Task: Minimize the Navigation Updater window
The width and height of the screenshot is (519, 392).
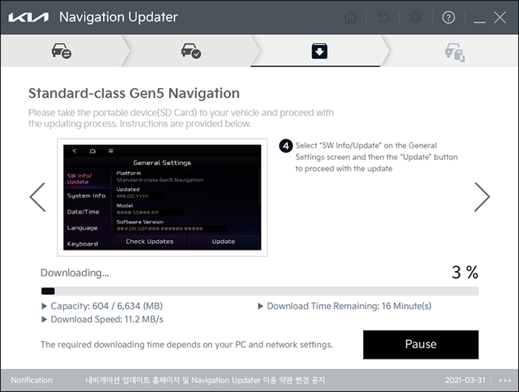Action: tap(479, 21)
